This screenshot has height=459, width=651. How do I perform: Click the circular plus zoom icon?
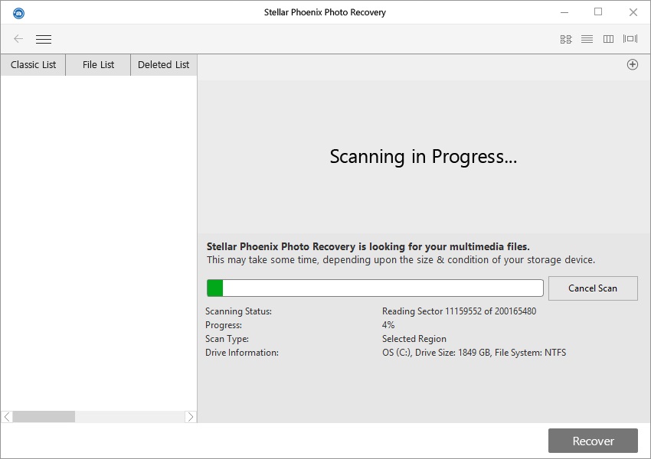click(x=633, y=64)
